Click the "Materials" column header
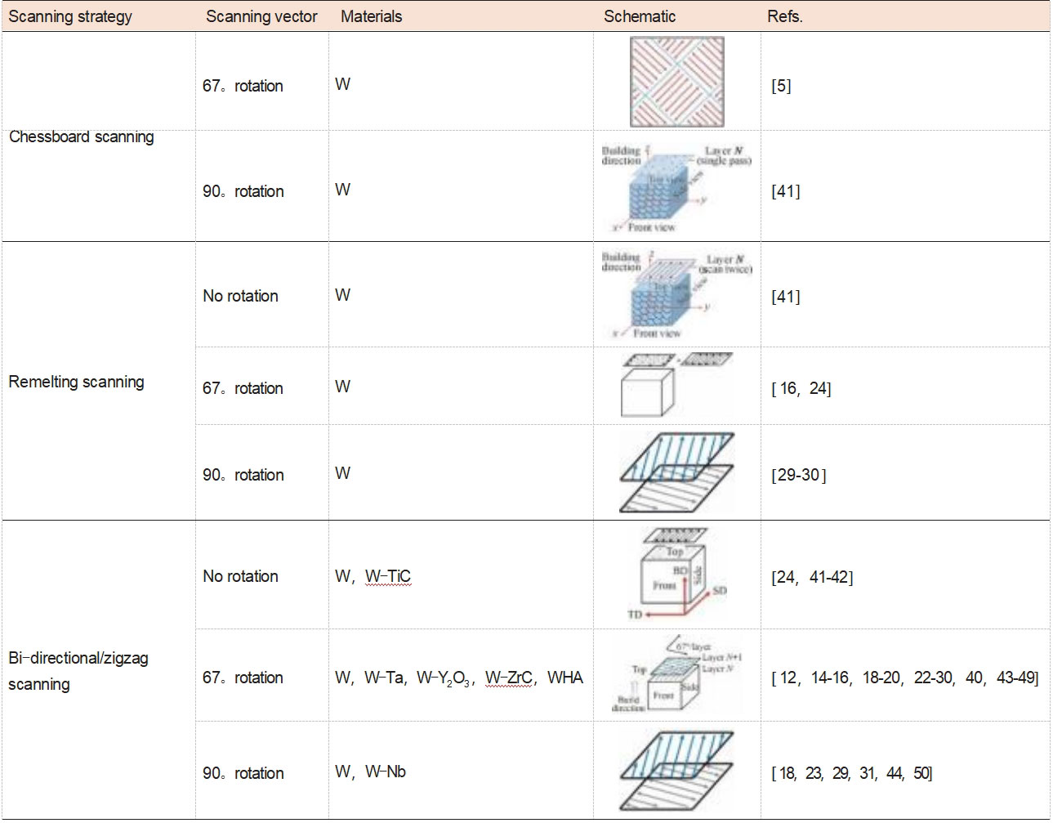This screenshot has width=1053, height=823. click(372, 16)
